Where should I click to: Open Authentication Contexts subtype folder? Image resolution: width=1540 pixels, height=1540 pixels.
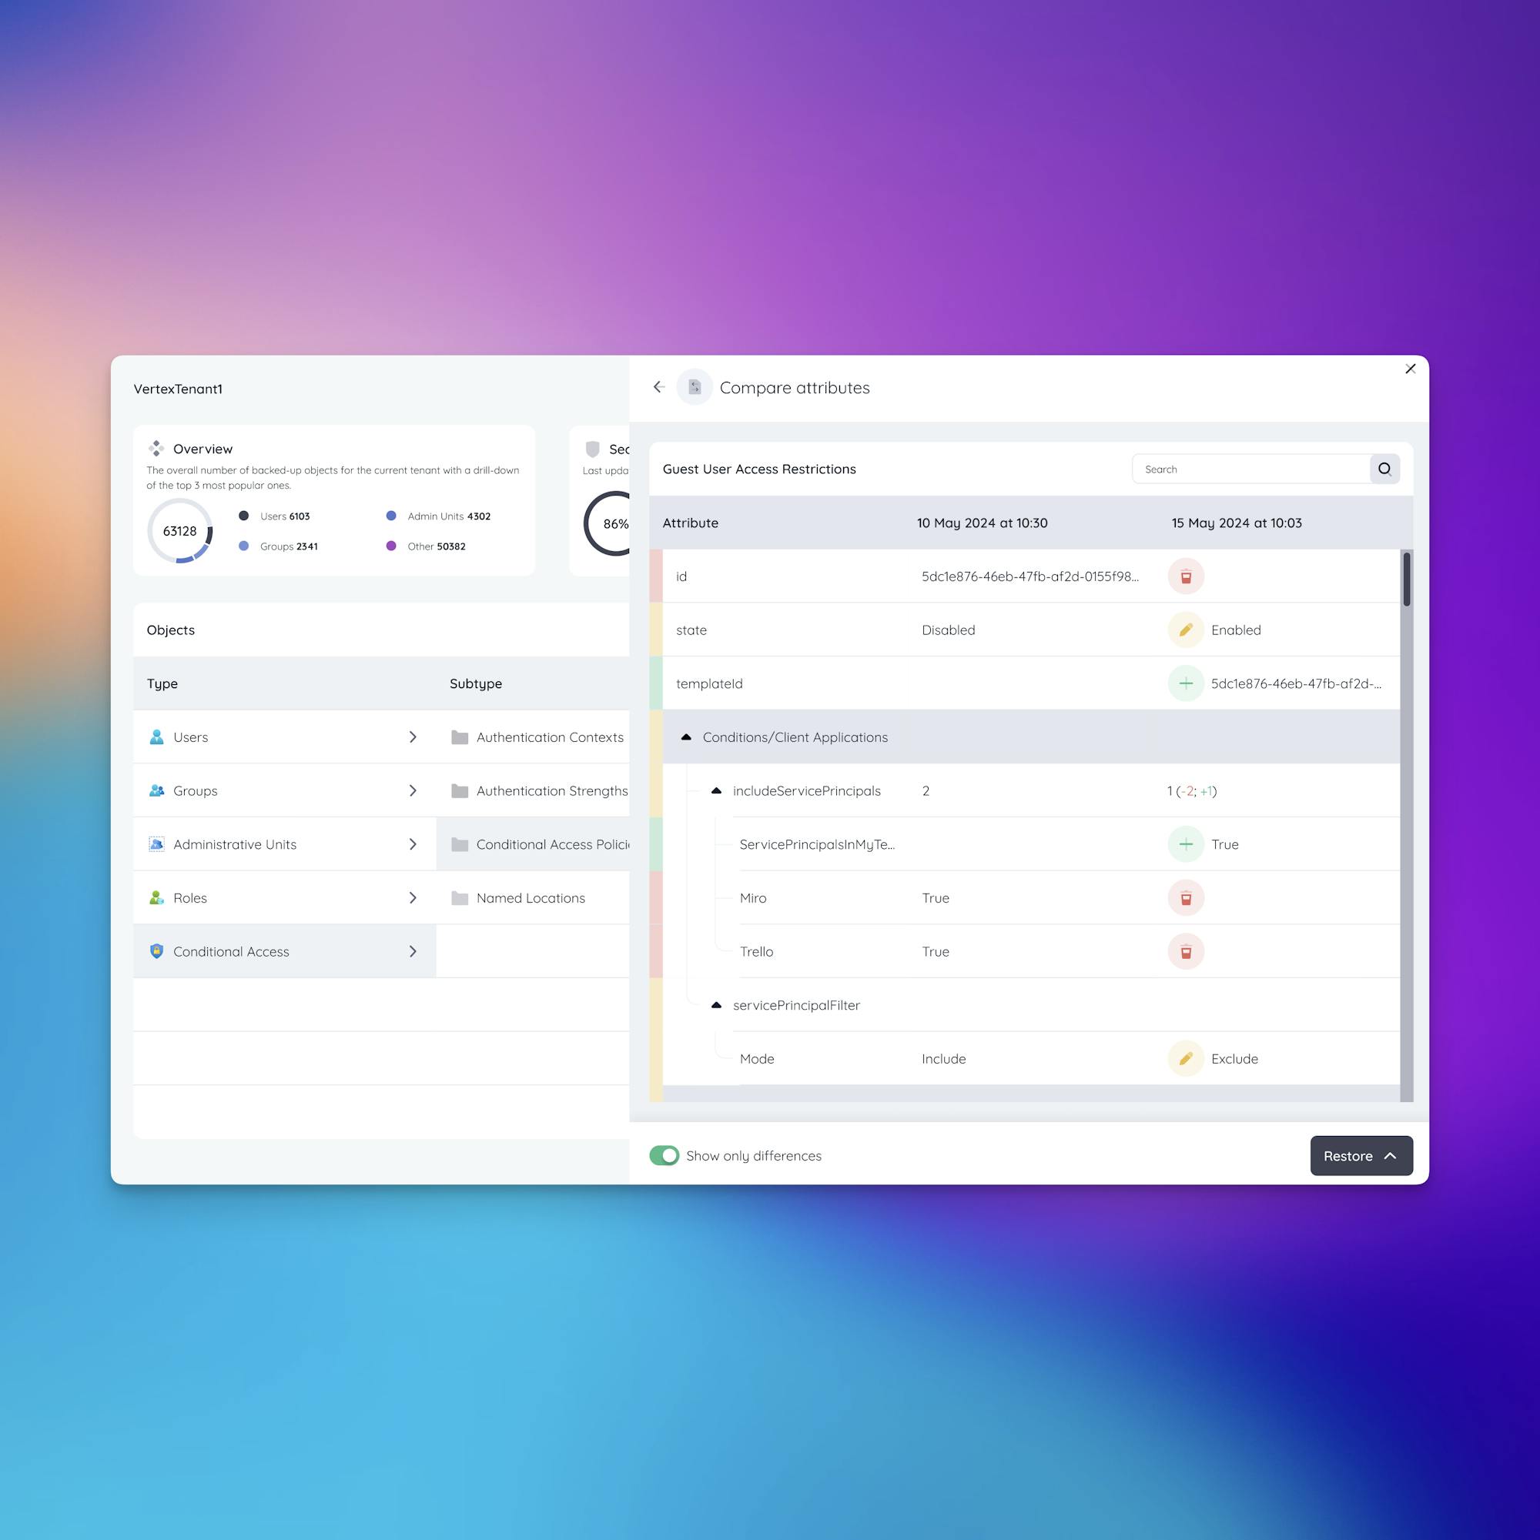pyautogui.click(x=549, y=737)
